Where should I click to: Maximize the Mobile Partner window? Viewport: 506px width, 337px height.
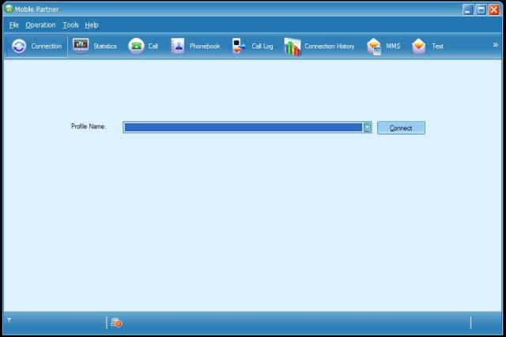481,9
